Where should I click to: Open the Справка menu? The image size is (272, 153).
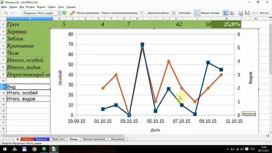pos(71,7)
